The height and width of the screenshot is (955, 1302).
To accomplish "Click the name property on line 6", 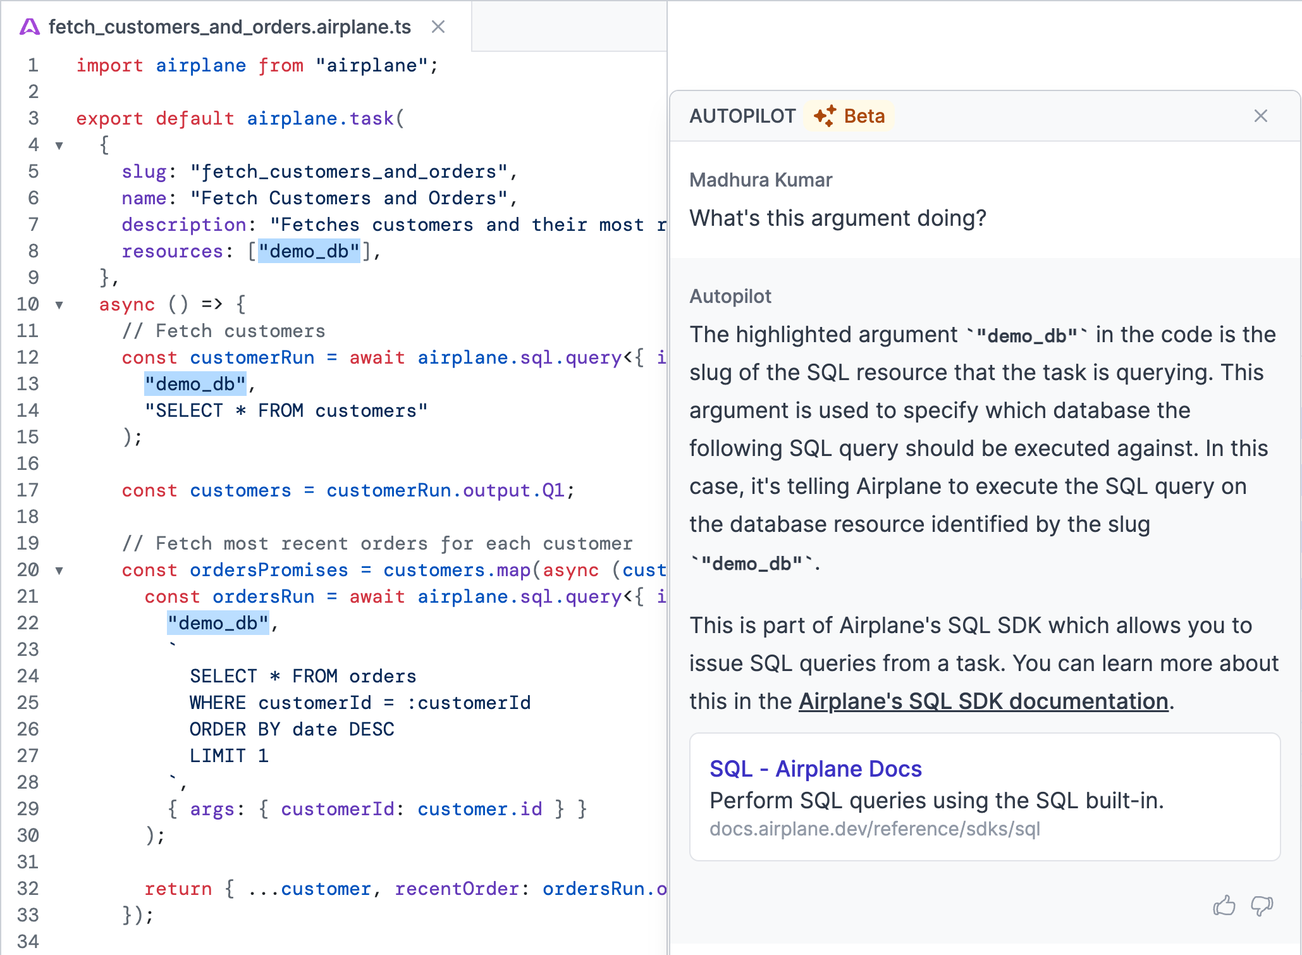I will click(x=144, y=198).
